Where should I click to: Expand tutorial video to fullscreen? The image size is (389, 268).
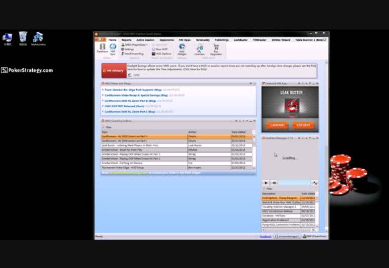(x=315, y=183)
